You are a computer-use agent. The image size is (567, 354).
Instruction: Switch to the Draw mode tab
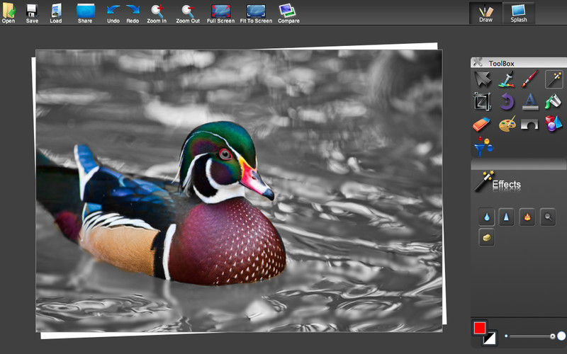pyautogui.click(x=485, y=13)
